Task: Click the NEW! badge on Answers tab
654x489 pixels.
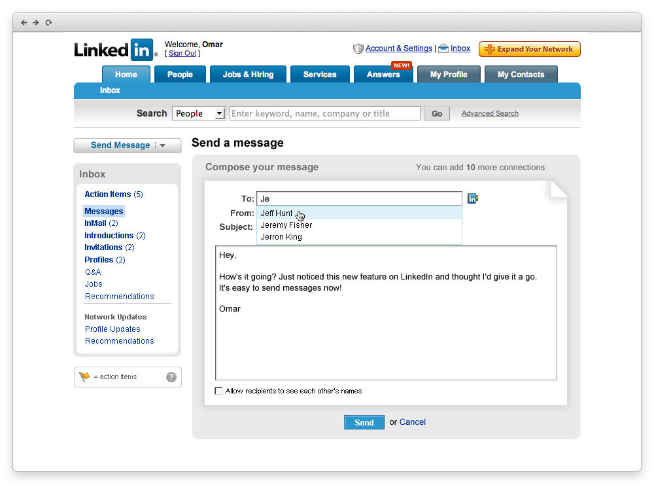Action: tap(402, 65)
